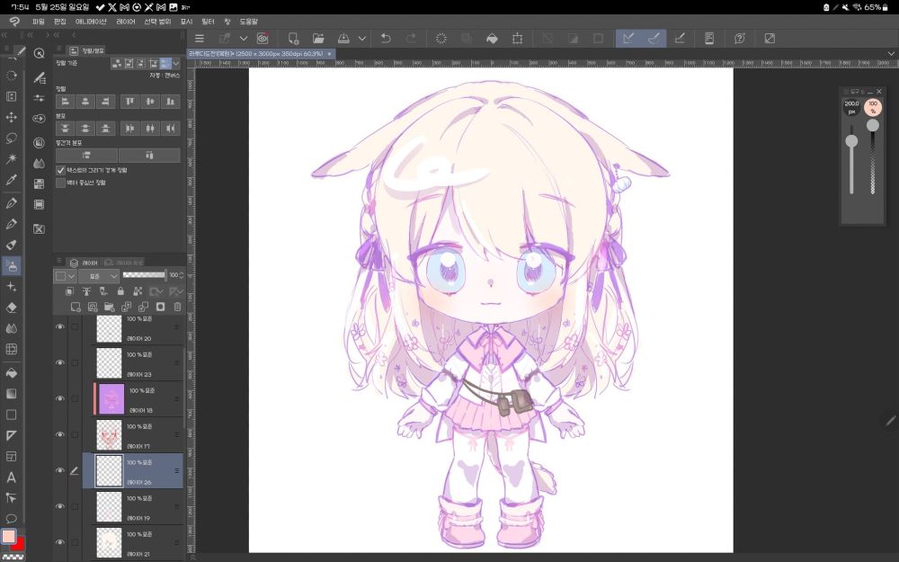
Task: Expand the align reference dropdown arrow
Action: click(x=176, y=63)
